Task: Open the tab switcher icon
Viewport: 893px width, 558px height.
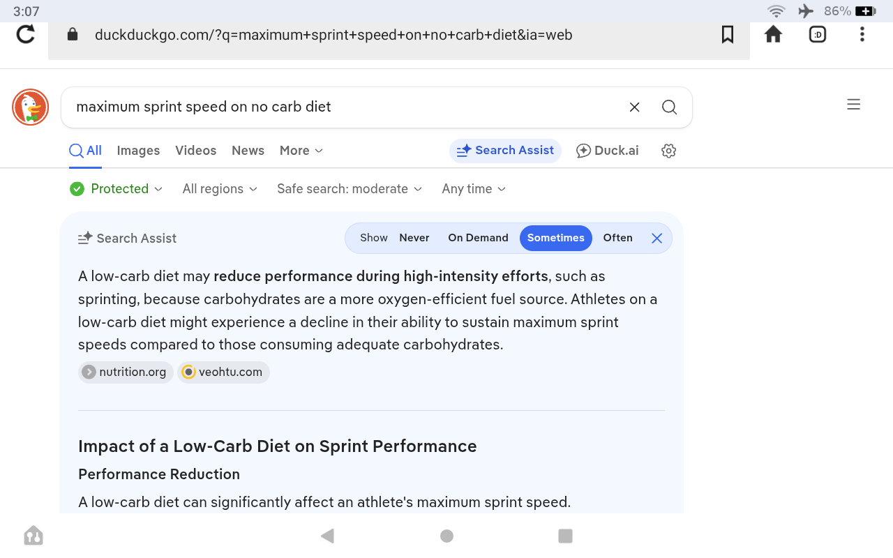Action: coord(818,34)
